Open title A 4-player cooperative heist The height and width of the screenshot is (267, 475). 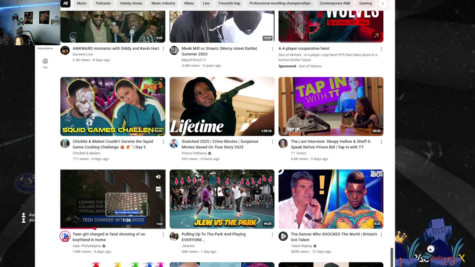[x=304, y=49]
